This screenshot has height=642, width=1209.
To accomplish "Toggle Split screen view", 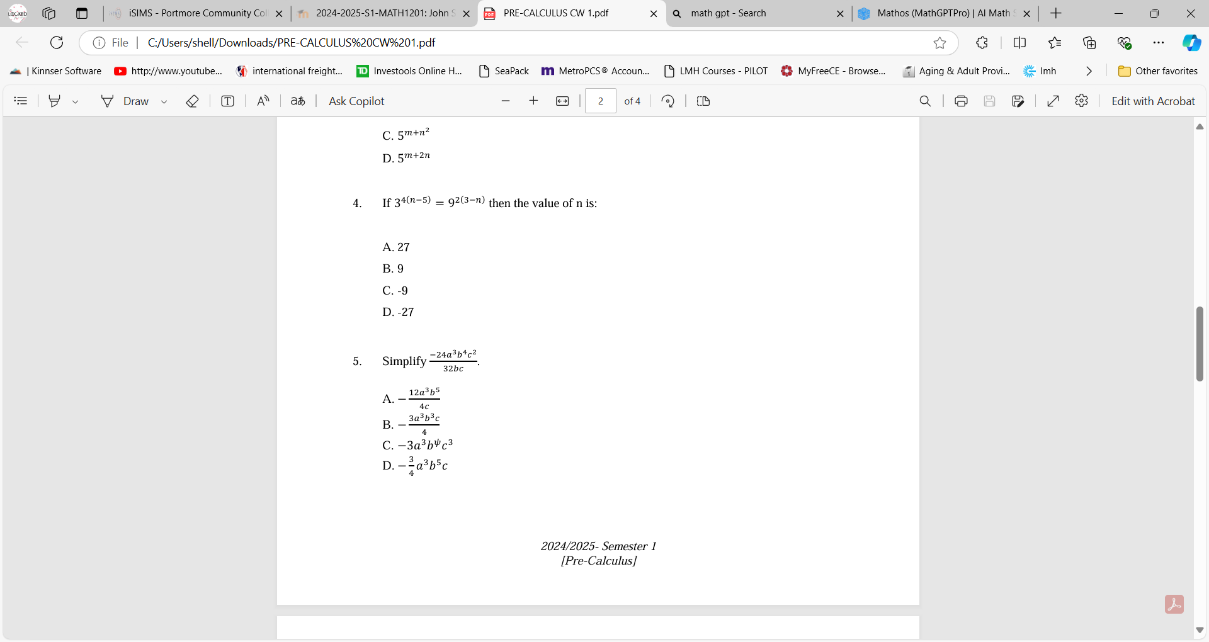I will [1019, 43].
